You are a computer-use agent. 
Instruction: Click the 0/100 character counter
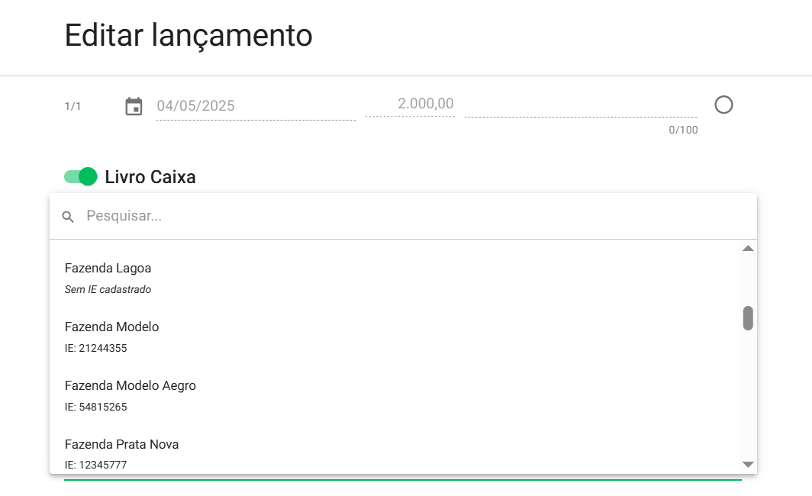coord(683,130)
